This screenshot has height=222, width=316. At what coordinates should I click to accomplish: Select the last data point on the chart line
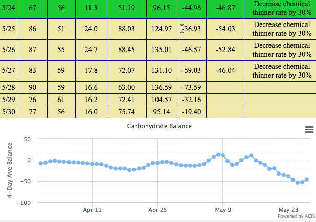[307, 179]
